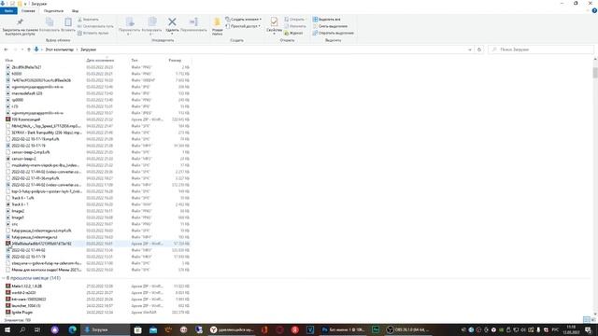Click Копировать in the clipboard group
This screenshot has height=336, width=598.
point(50,25)
